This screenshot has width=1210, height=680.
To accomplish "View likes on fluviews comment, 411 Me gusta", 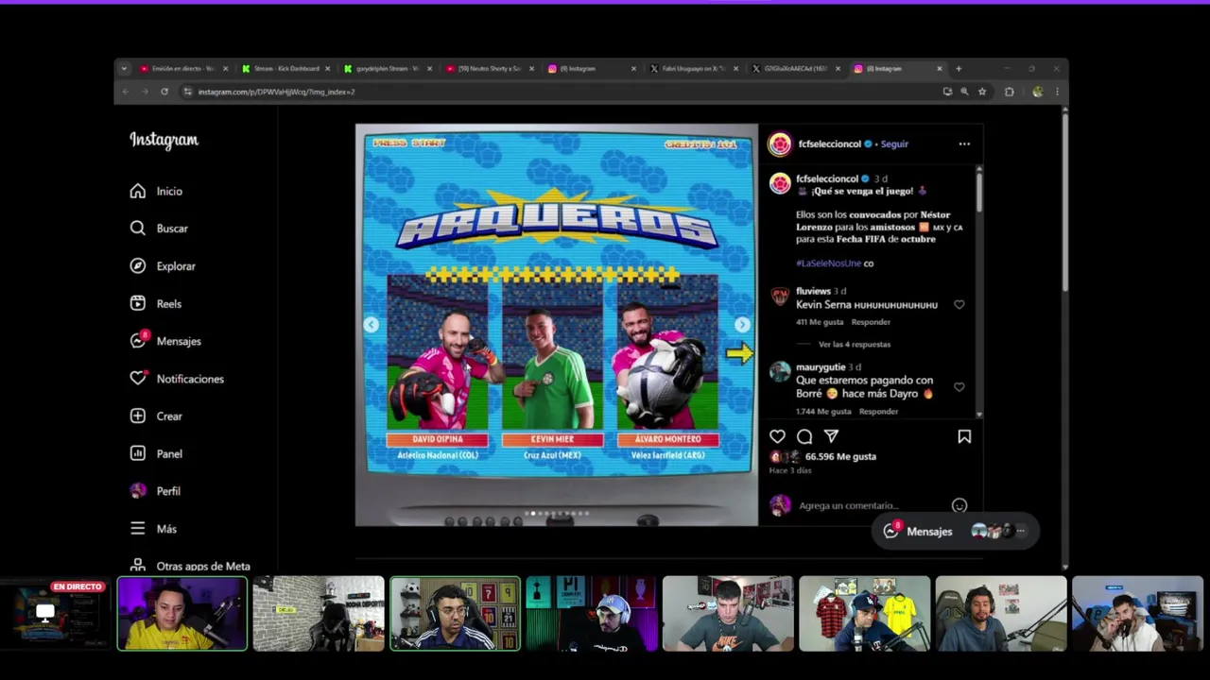I will pyautogui.click(x=820, y=322).
